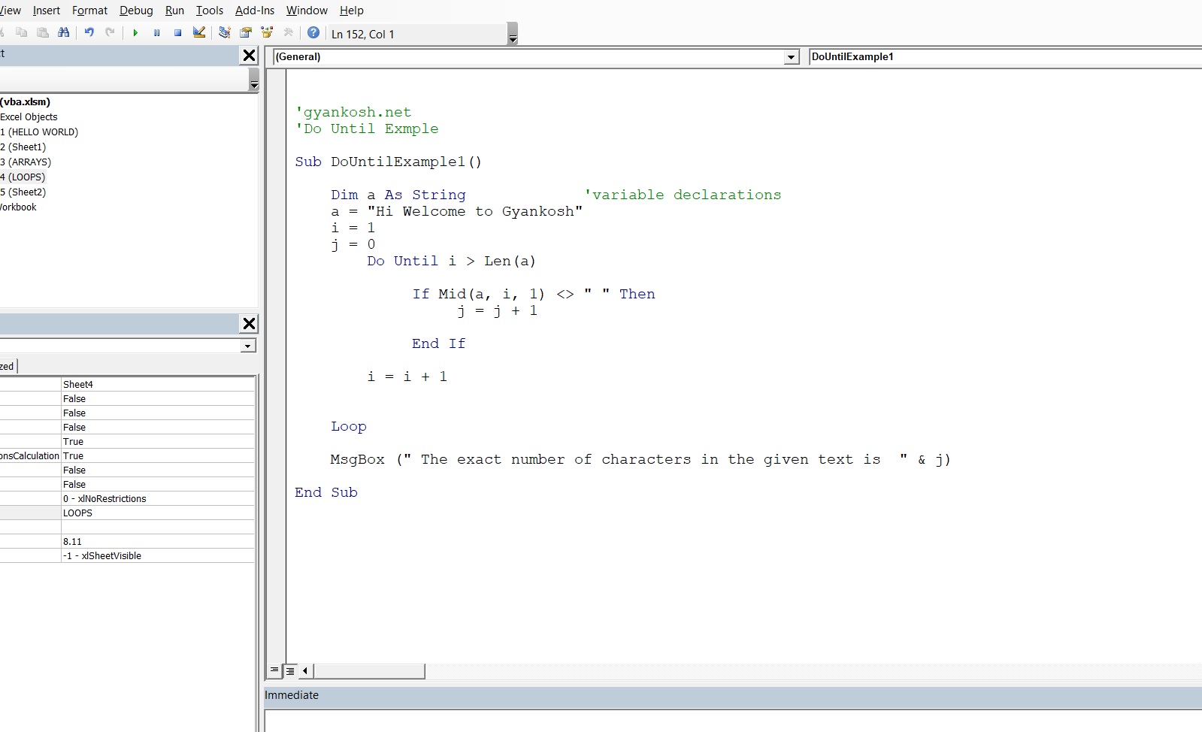
Task: Open the Properties object selector dropdown
Action: (x=247, y=346)
